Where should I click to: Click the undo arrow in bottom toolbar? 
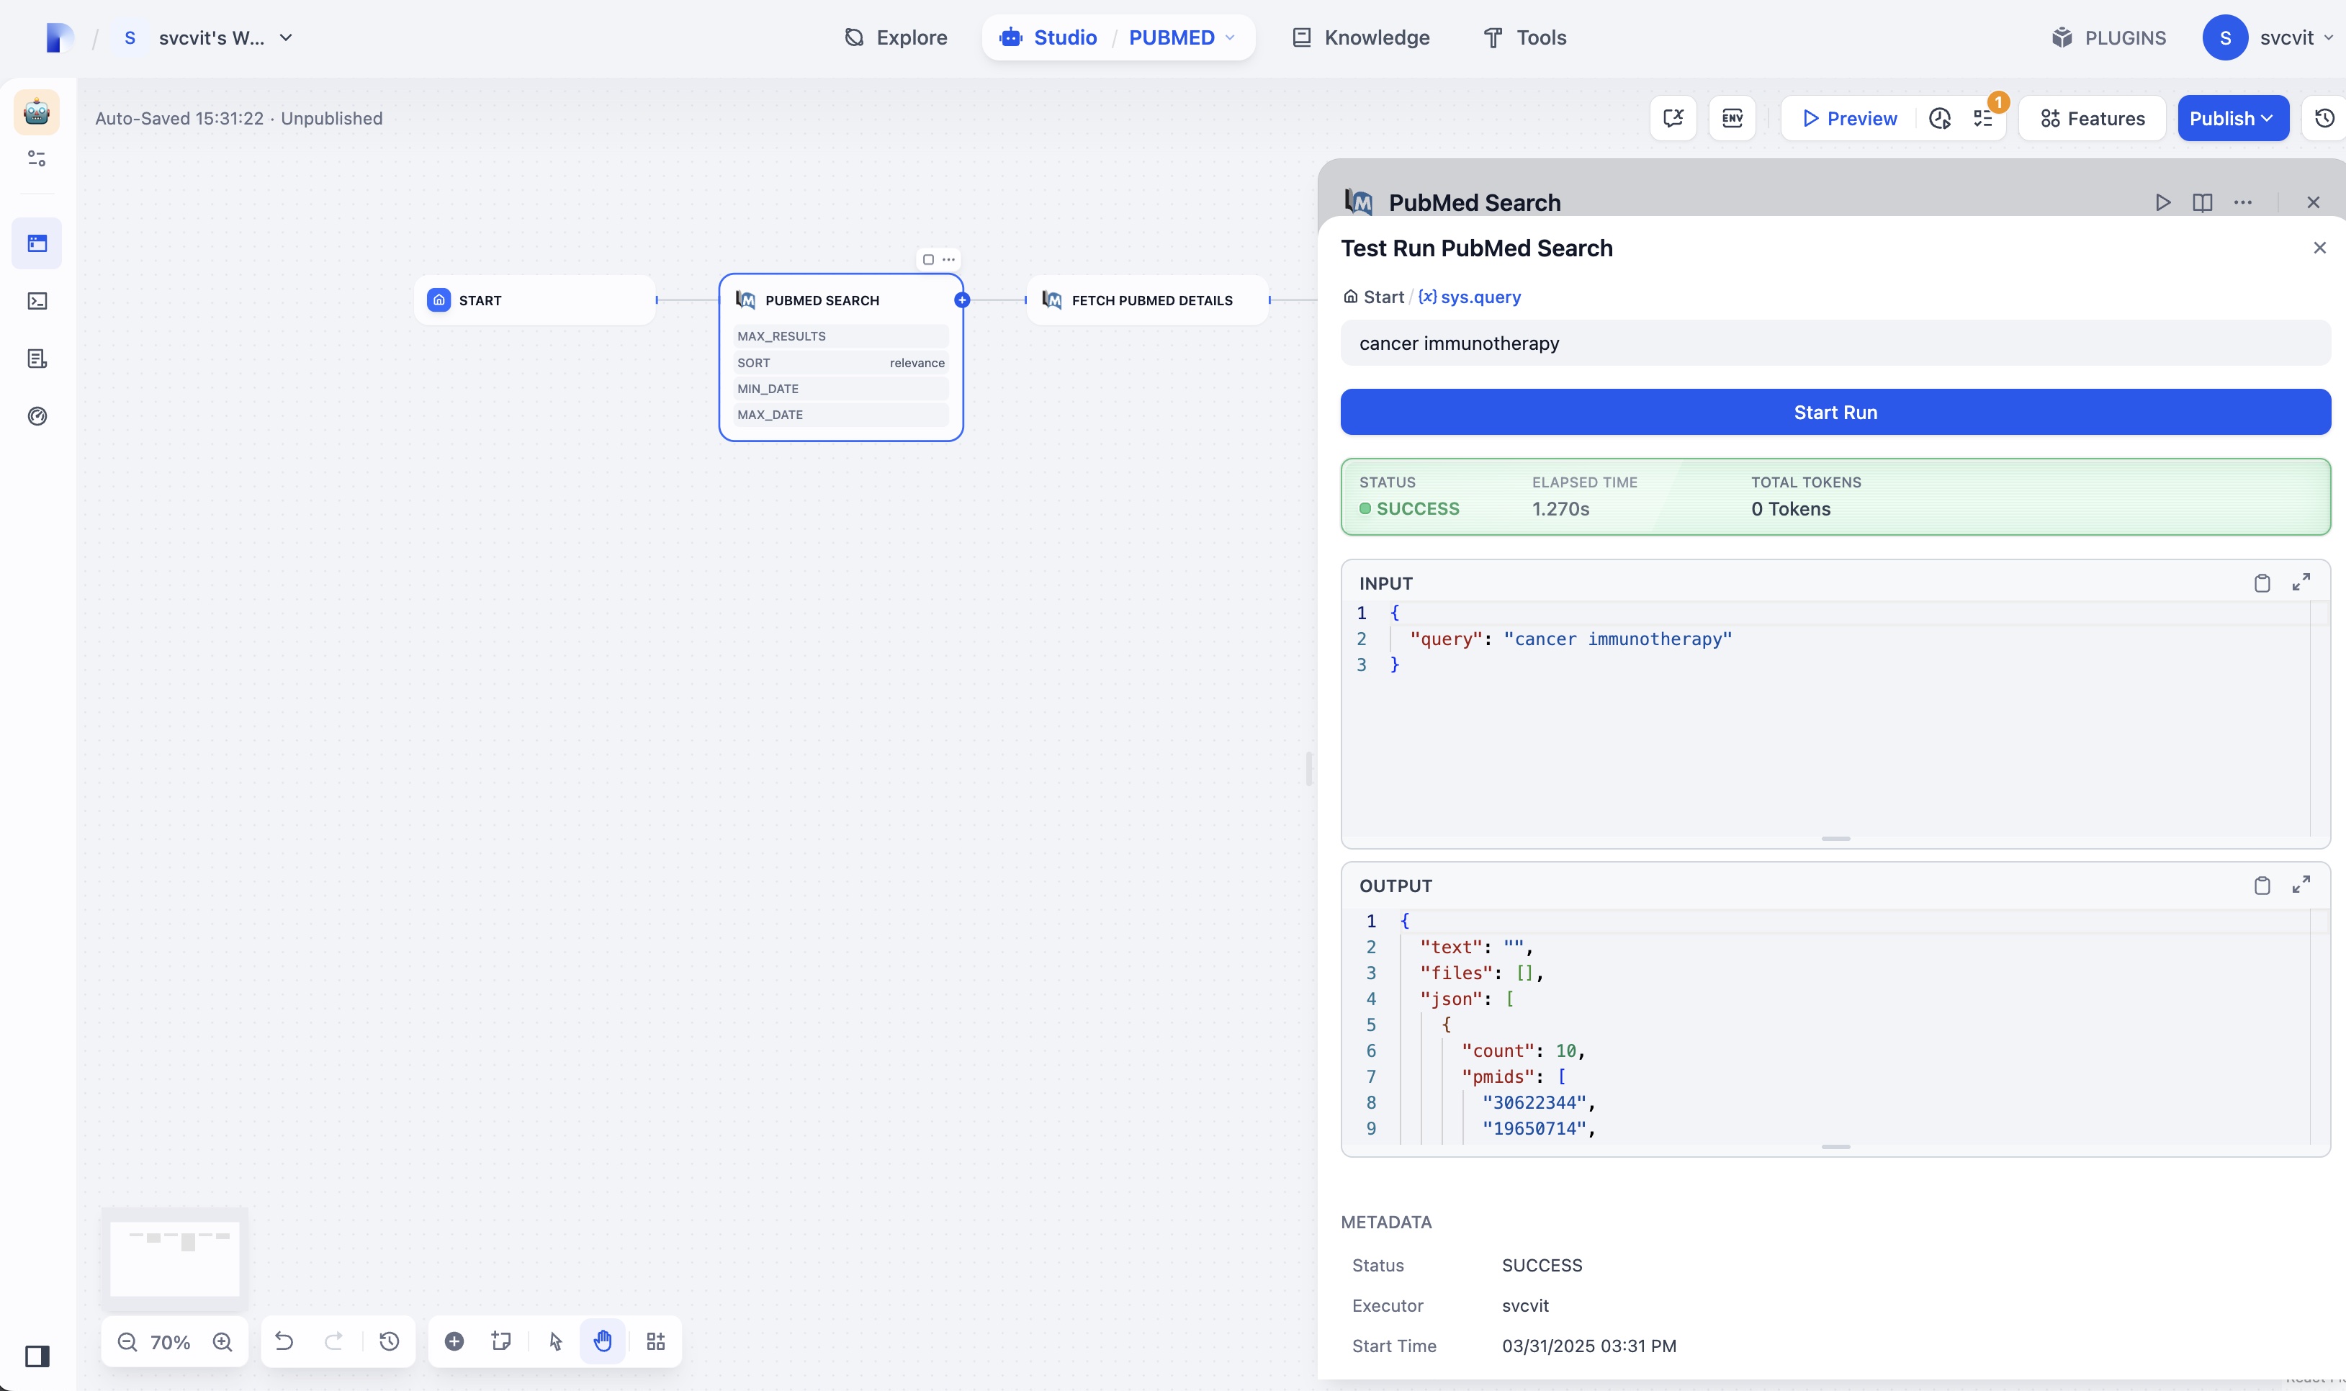tap(284, 1341)
